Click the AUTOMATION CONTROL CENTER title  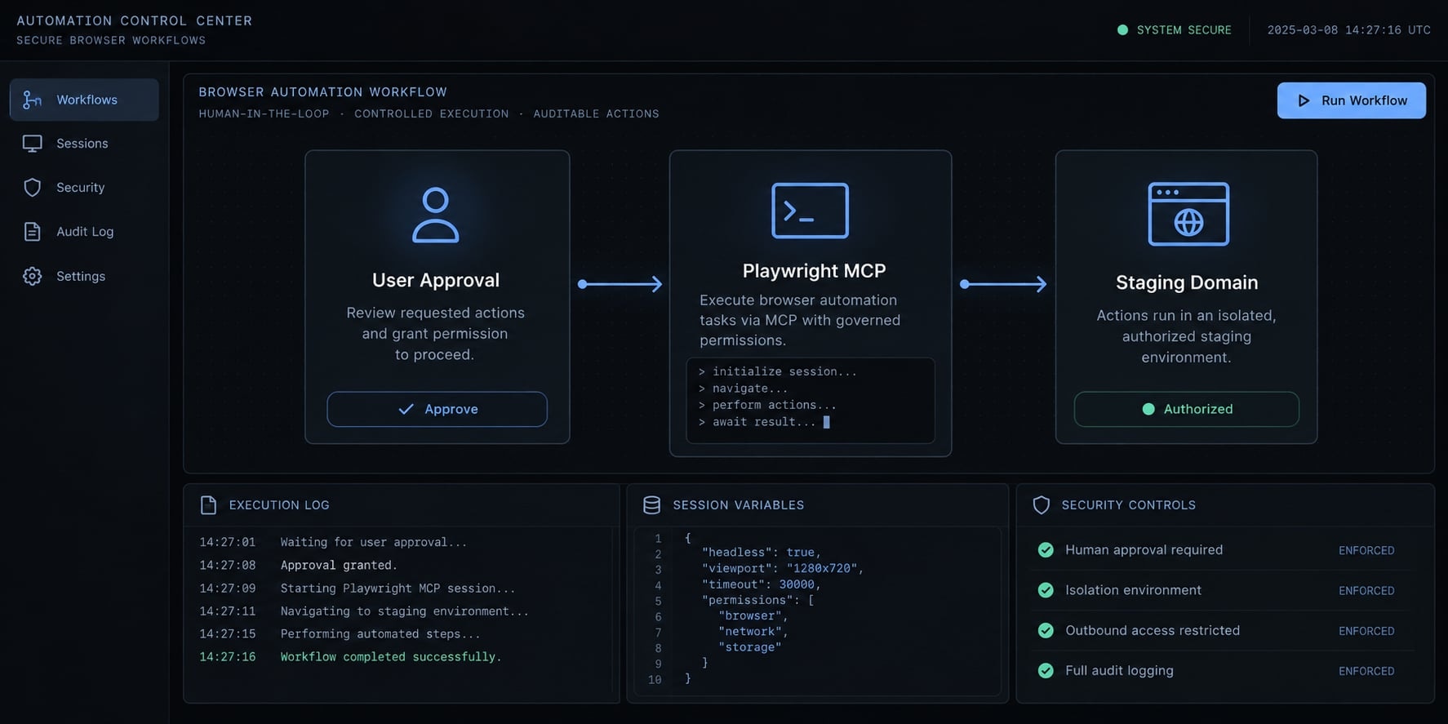point(135,20)
